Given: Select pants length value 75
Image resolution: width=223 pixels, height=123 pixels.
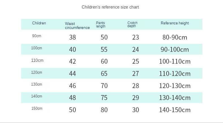Looking at the screenshot, I should point(104,98).
